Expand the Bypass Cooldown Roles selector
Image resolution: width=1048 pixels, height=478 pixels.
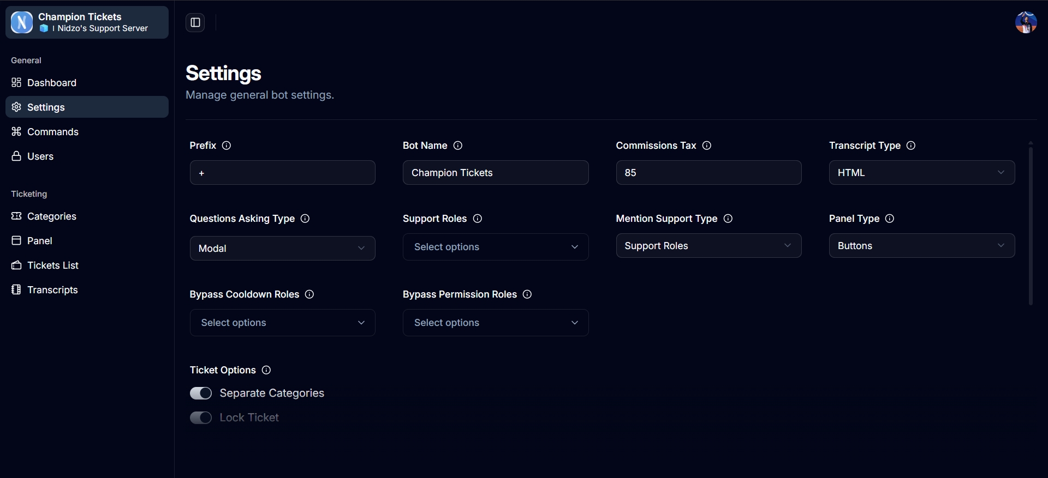coord(282,323)
